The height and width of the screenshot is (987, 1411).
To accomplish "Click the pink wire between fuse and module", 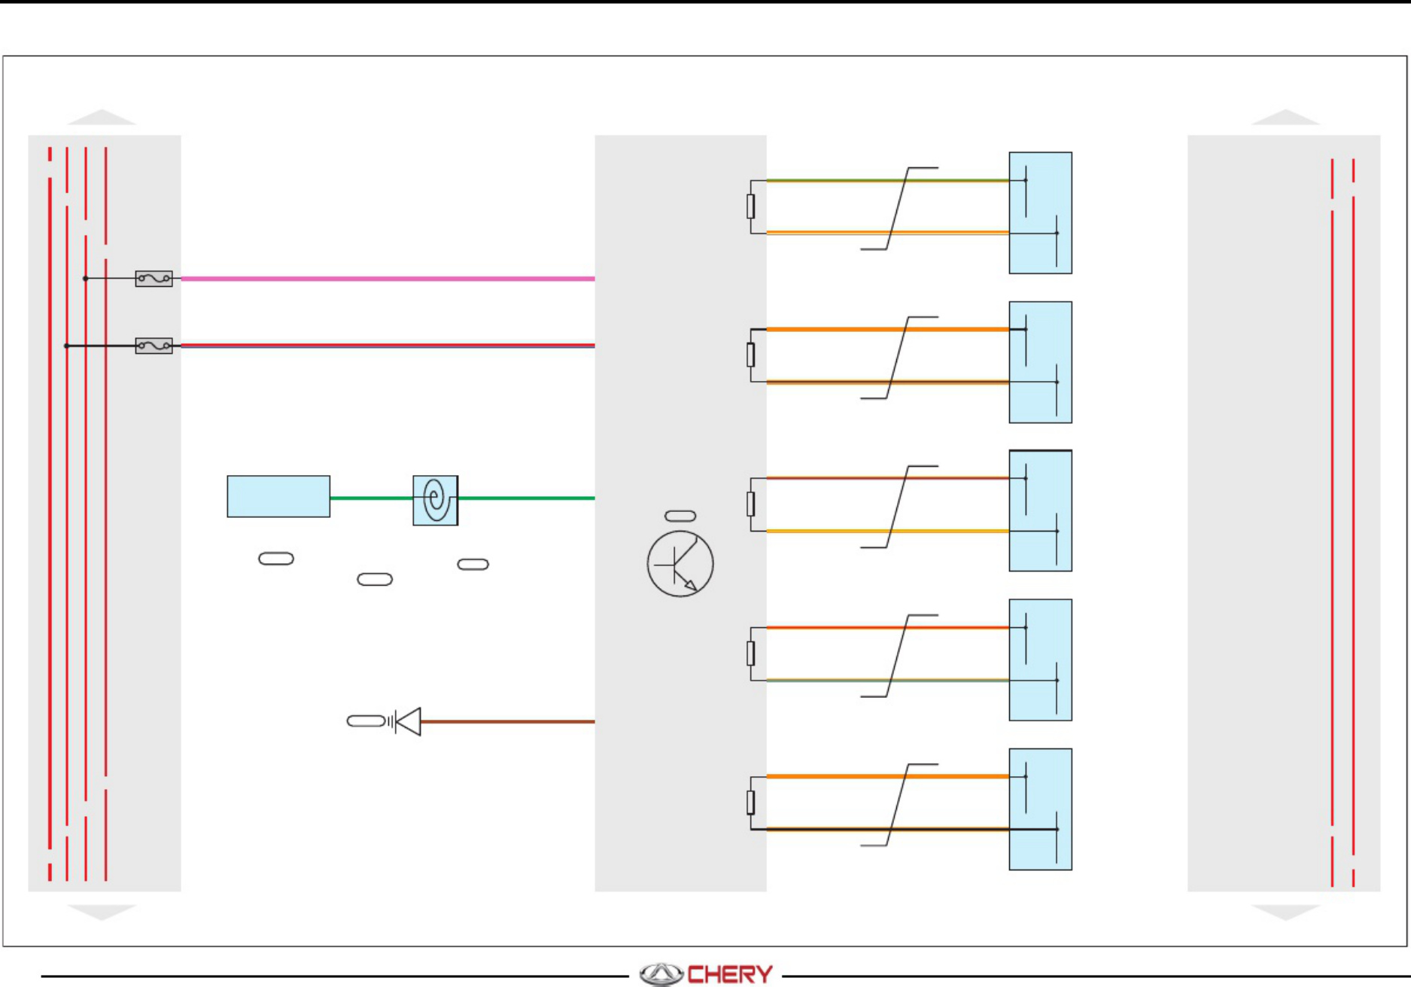I will click(388, 279).
